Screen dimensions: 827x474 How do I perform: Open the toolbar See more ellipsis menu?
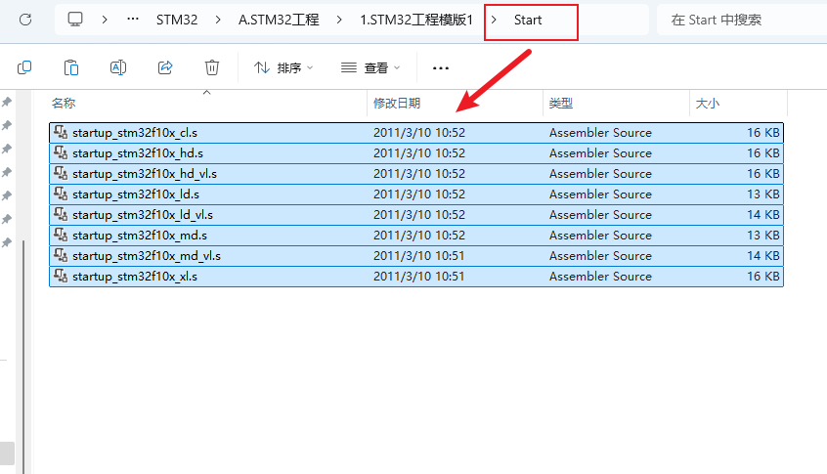click(x=441, y=68)
